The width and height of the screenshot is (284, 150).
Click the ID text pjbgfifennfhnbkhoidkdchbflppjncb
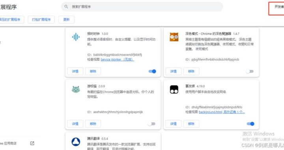215,60
